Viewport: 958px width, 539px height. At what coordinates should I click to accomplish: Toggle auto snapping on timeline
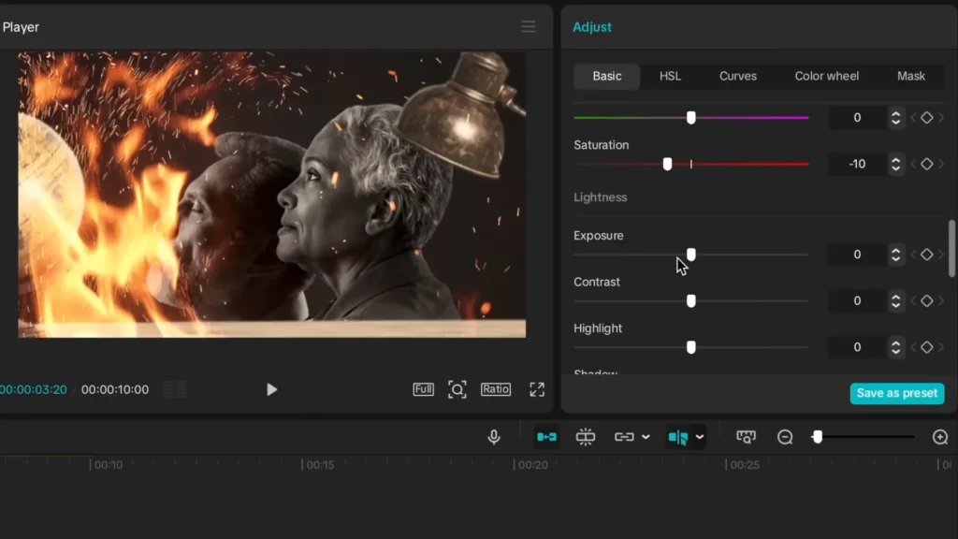point(586,437)
